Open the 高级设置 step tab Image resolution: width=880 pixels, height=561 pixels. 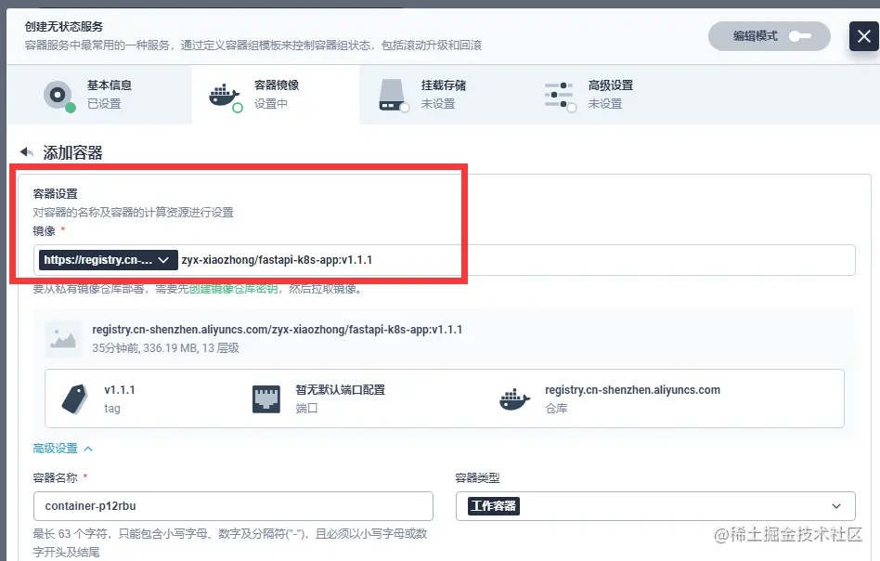pyautogui.click(x=610, y=95)
